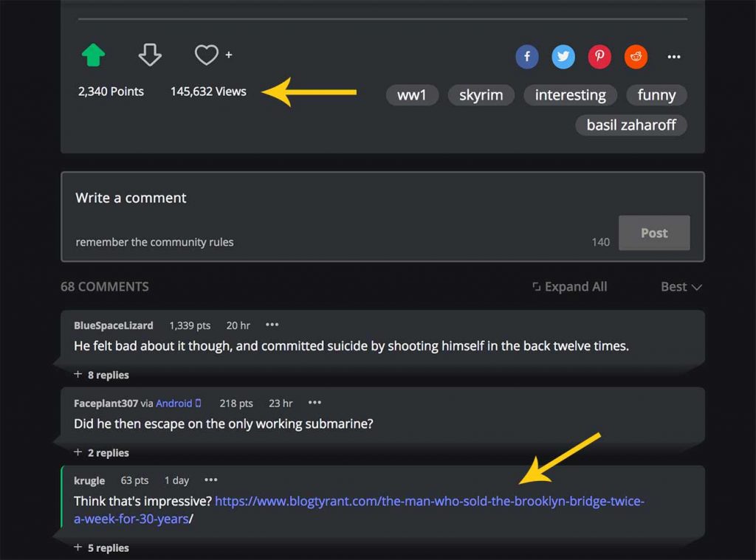Open options menu for krugle's comment
Screen dimensions: 756x560
[x=211, y=480]
